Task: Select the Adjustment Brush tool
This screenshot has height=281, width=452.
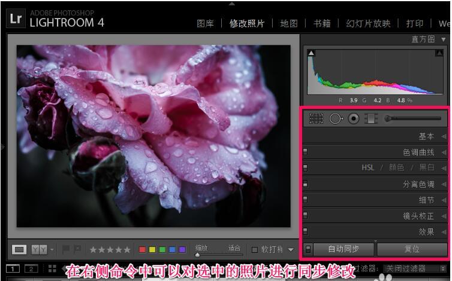Action: pyautogui.click(x=413, y=118)
